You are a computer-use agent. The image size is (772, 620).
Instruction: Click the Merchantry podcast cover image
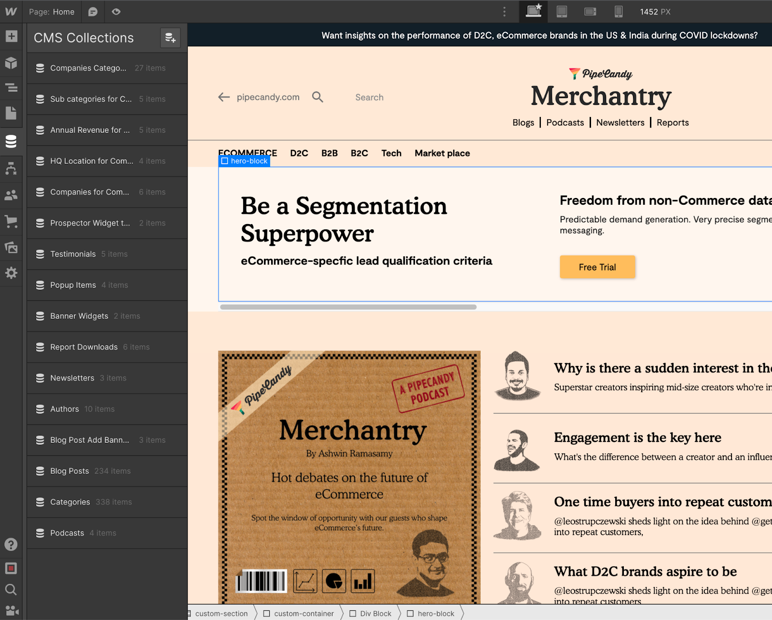pos(349,477)
